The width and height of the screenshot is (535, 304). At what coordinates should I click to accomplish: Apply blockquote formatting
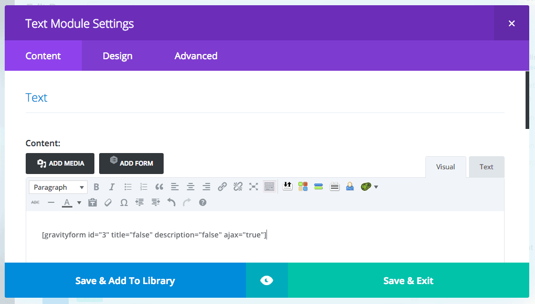pyautogui.click(x=159, y=187)
